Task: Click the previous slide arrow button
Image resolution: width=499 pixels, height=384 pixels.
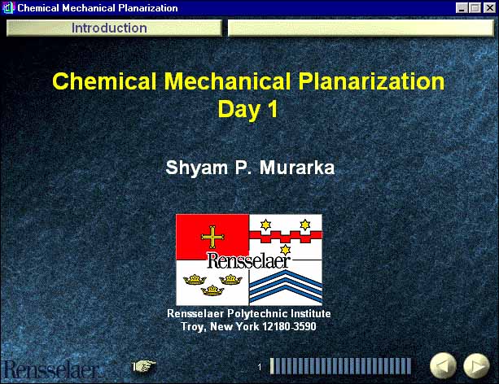Action: coord(444,366)
